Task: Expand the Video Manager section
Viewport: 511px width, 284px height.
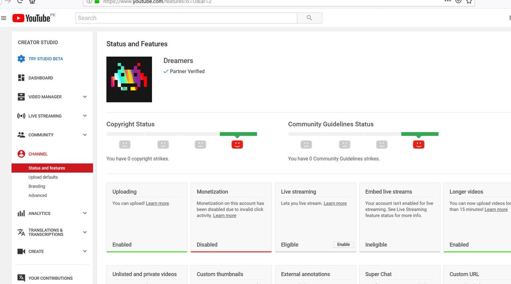Action: pyautogui.click(x=85, y=97)
